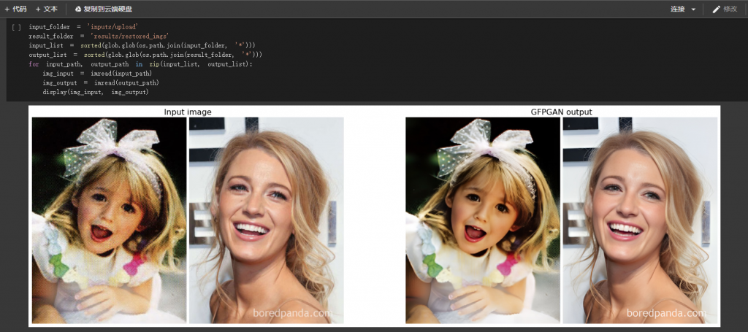
Task: Add a code cell with + 代码
Action: [x=15, y=9]
